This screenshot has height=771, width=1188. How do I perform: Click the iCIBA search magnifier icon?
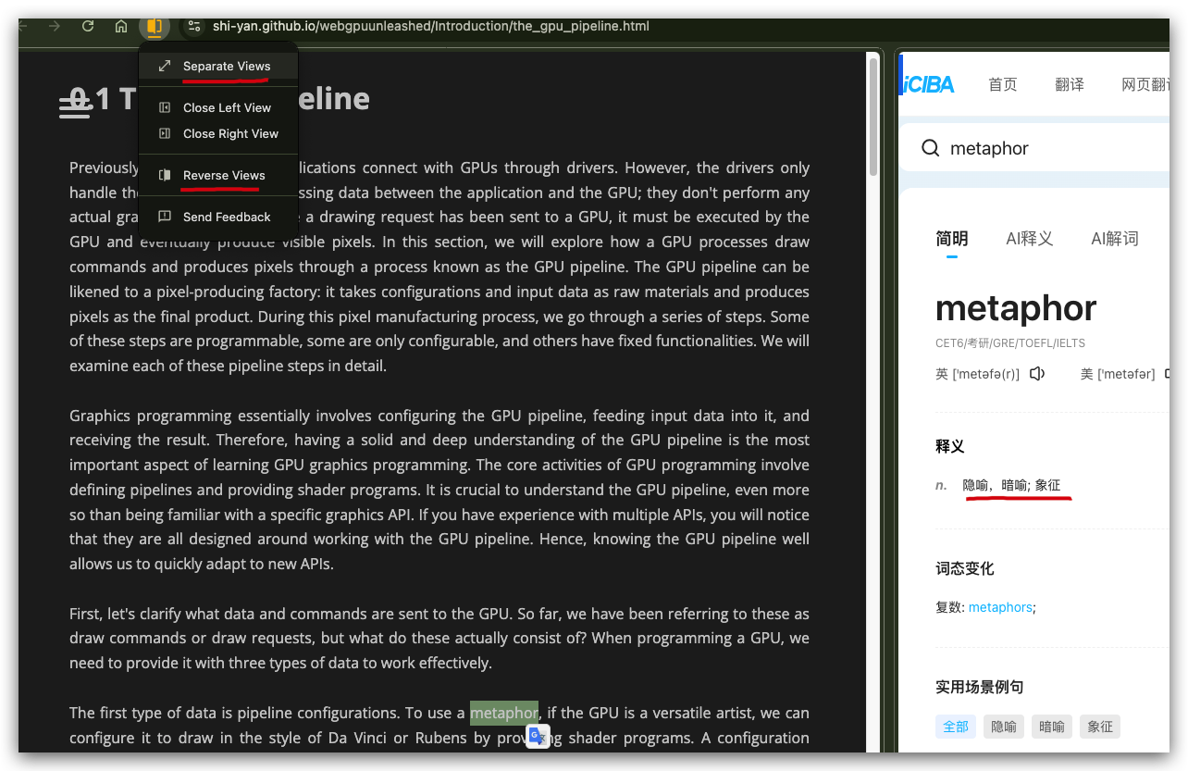click(931, 148)
